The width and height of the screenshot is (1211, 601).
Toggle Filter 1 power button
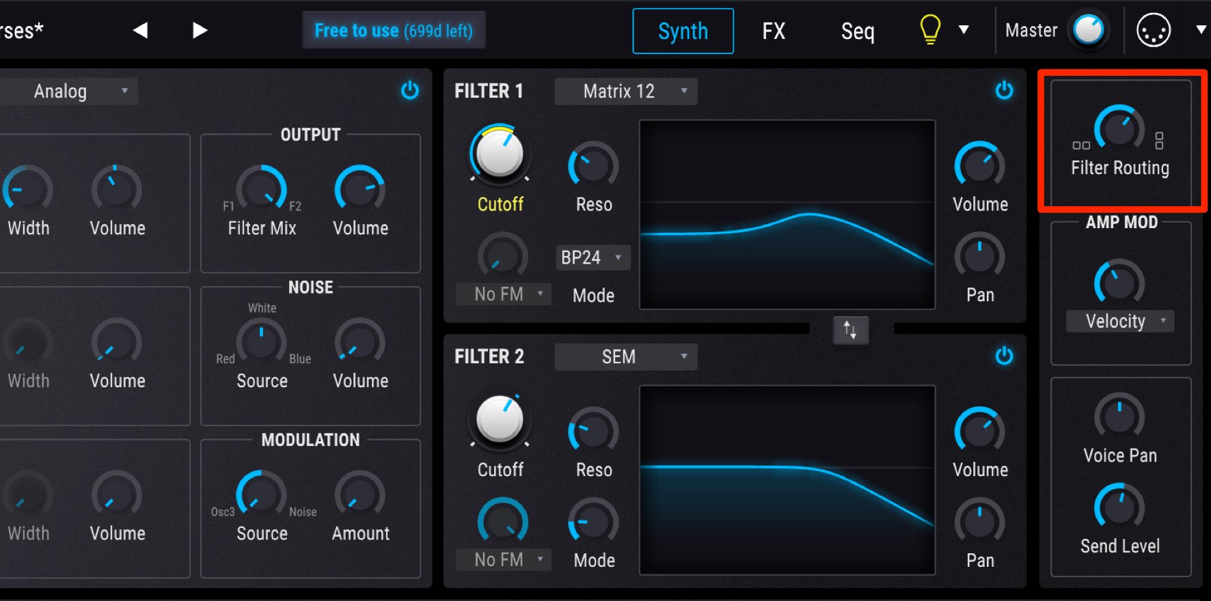1004,90
